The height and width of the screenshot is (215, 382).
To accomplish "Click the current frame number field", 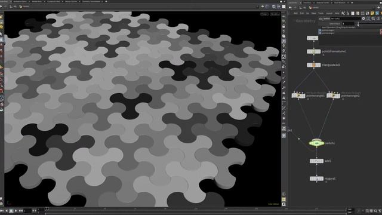I will coord(27,211).
